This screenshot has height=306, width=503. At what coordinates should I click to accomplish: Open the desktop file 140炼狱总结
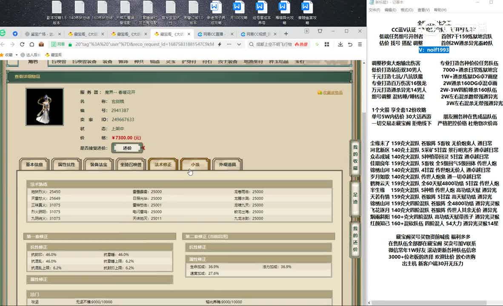pos(79,11)
